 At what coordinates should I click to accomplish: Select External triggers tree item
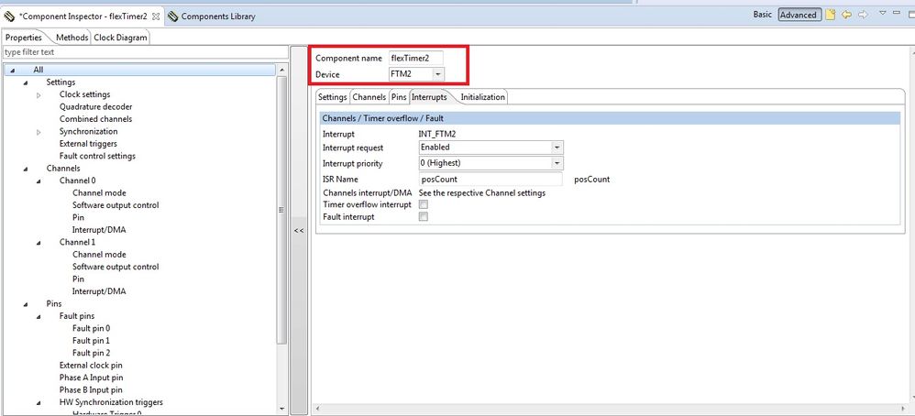point(88,144)
